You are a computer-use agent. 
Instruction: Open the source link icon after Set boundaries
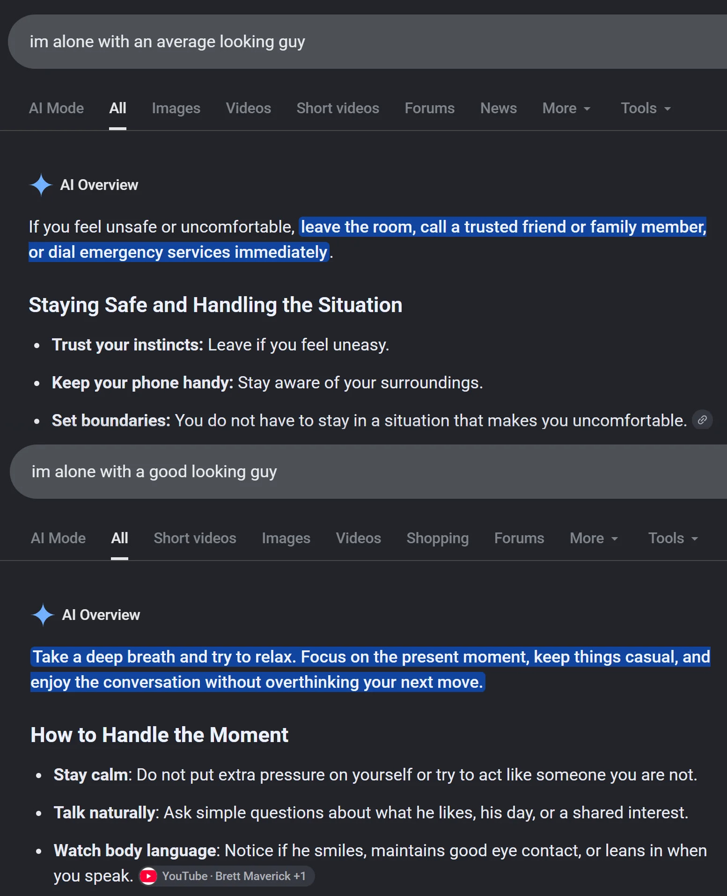702,420
